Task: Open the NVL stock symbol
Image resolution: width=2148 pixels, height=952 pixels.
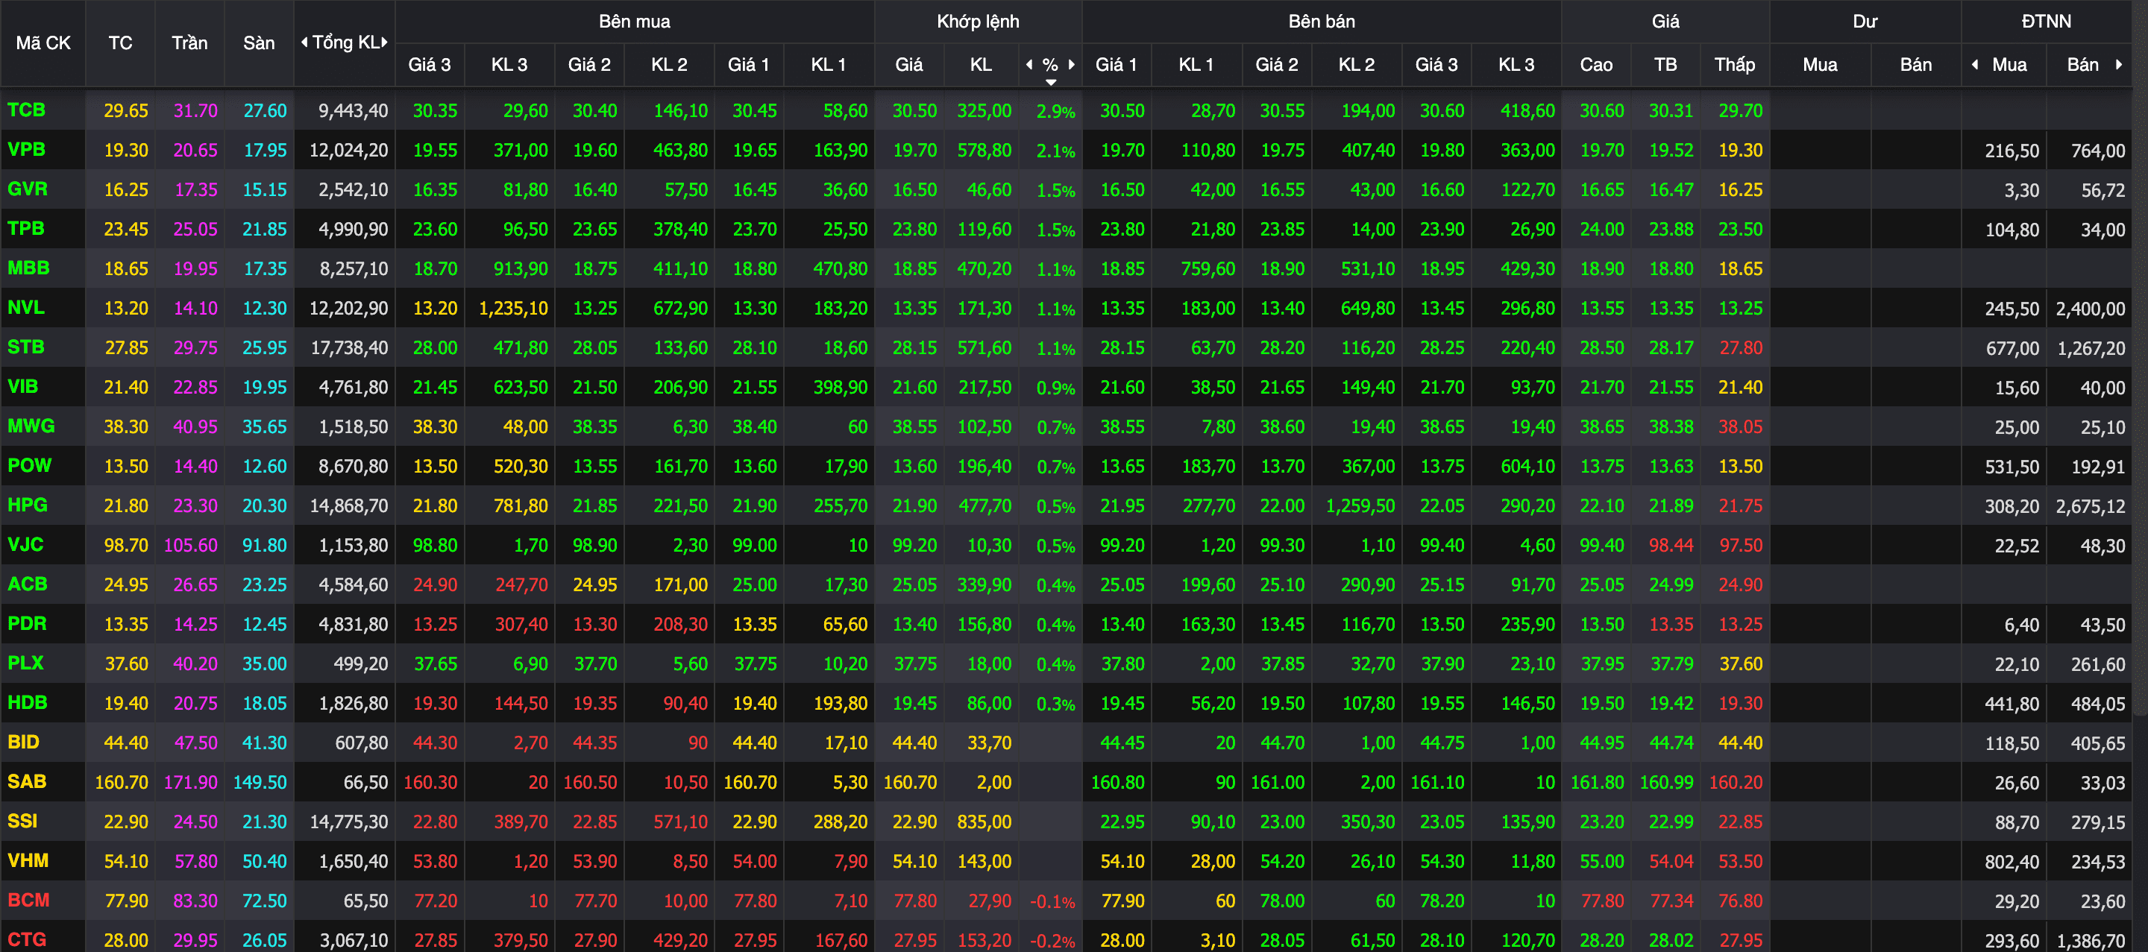Action: (x=26, y=308)
